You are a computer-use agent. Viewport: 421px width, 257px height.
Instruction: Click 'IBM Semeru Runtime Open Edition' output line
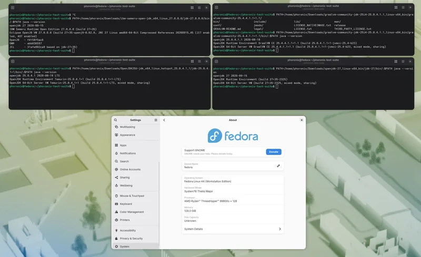53,29
